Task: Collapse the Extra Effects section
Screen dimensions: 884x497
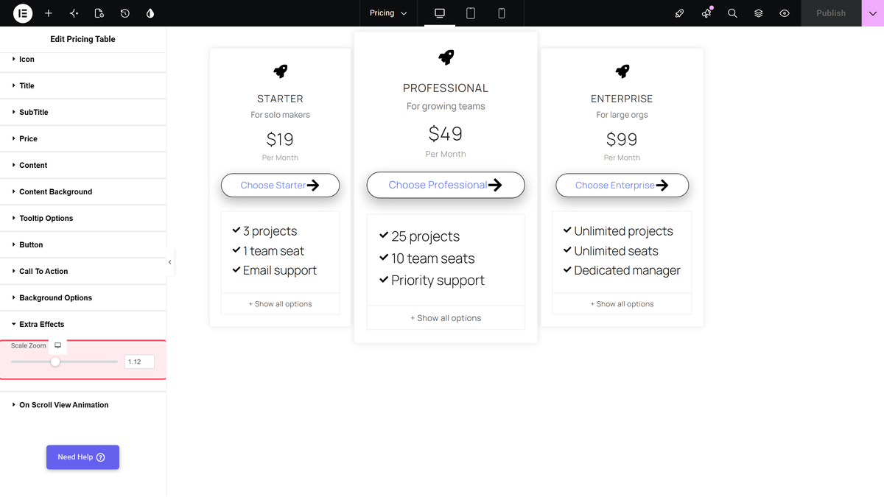Action: [x=83, y=324]
